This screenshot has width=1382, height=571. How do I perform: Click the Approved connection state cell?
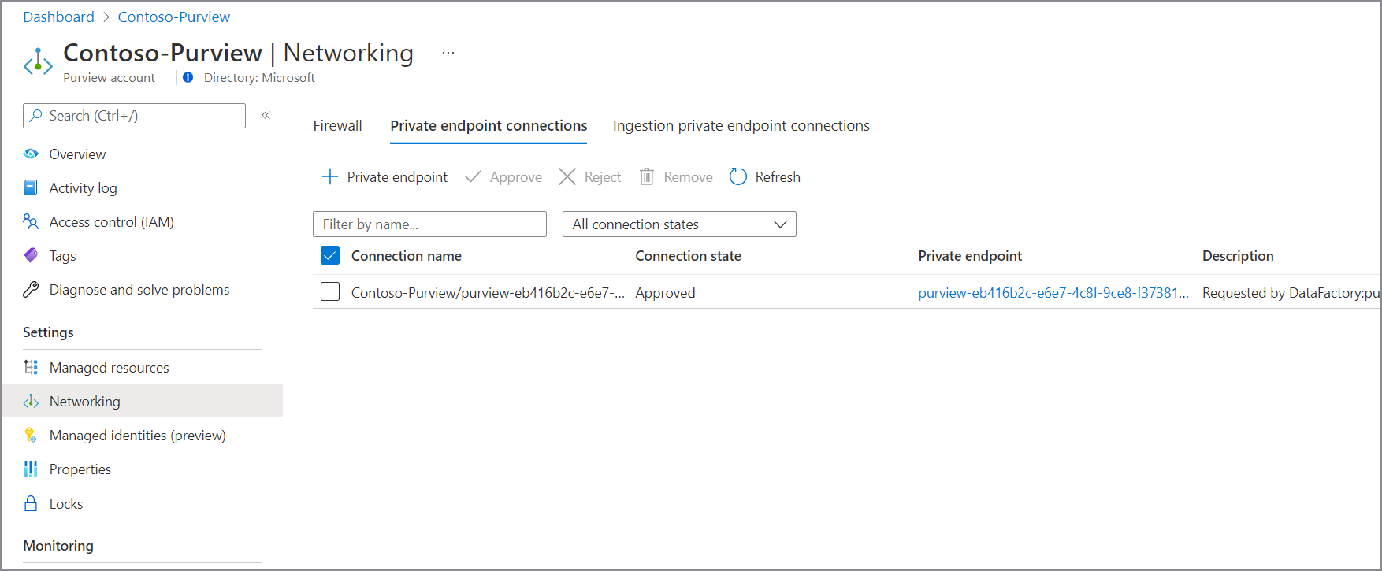pyautogui.click(x=666, y=292)
